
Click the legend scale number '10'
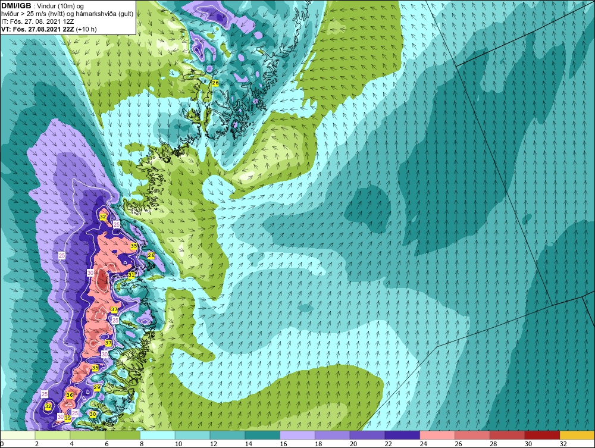178,444
